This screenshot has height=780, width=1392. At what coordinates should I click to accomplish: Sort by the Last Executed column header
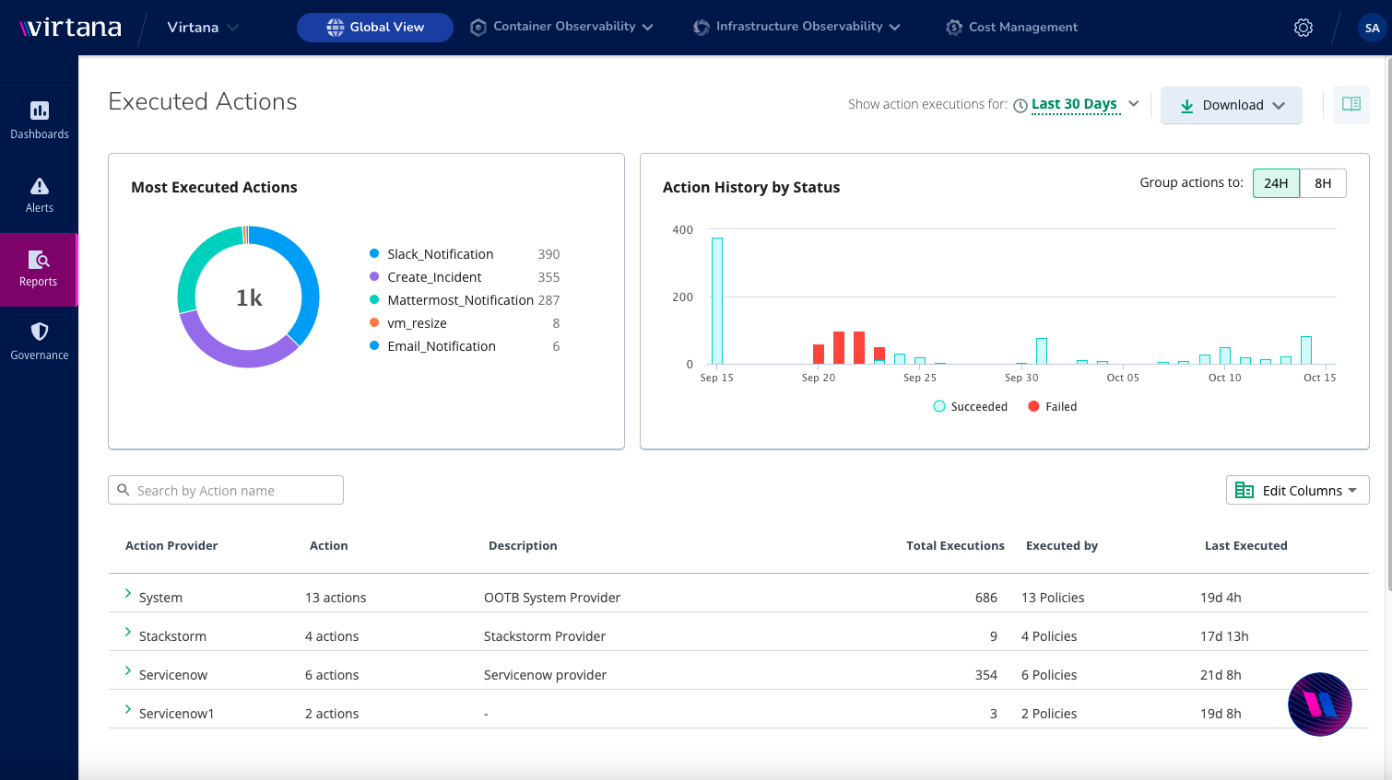coord(1245,545)
